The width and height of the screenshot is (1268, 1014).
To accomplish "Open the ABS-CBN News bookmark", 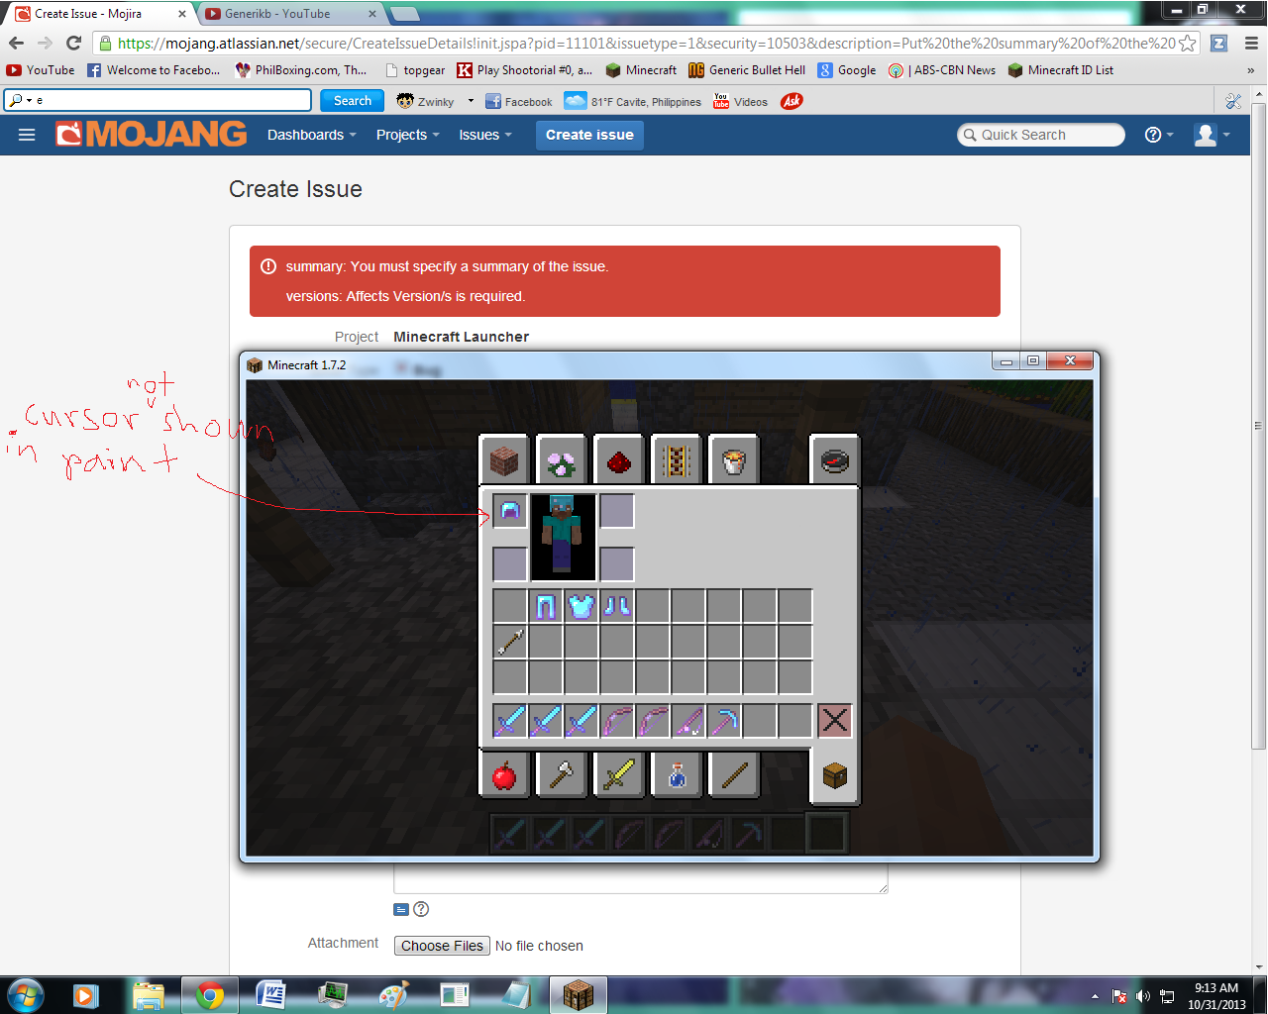I will coord(942,70).
